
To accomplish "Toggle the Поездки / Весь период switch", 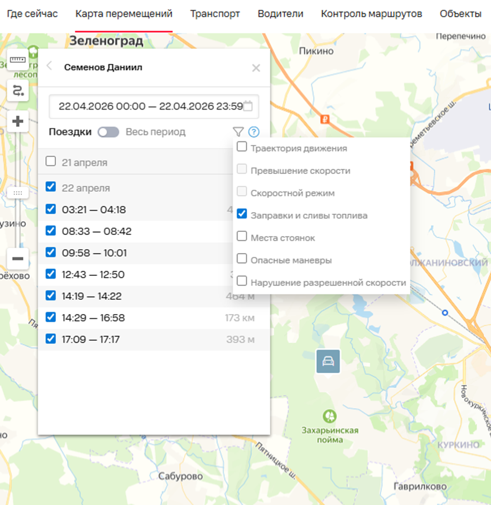I will pyautogui.click(x=108, y=132).
